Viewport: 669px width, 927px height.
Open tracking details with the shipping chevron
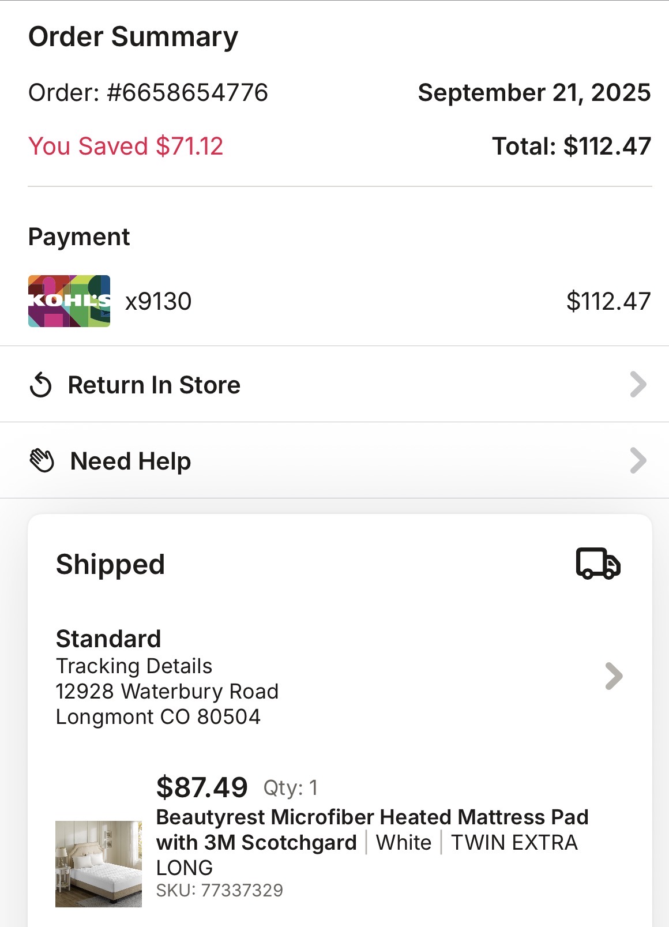coord(614,676)
